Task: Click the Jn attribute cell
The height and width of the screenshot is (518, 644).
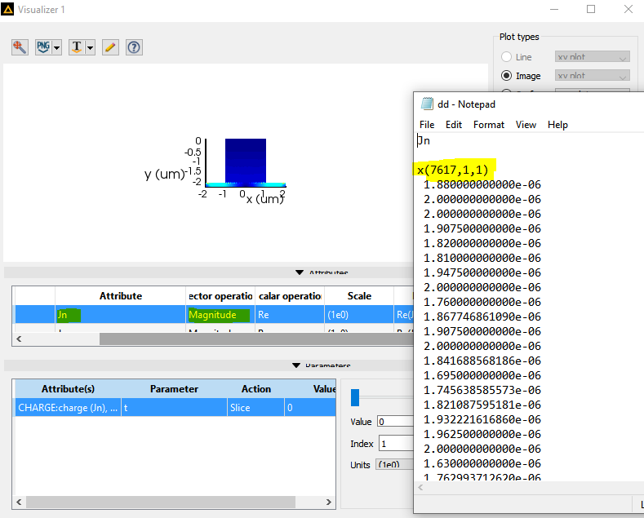Action: click(x=120, y=314)
